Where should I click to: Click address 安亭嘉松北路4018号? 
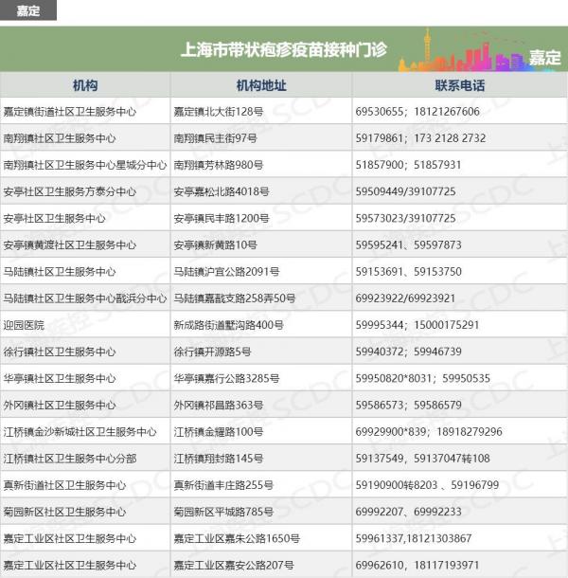[x=222, y=191]
